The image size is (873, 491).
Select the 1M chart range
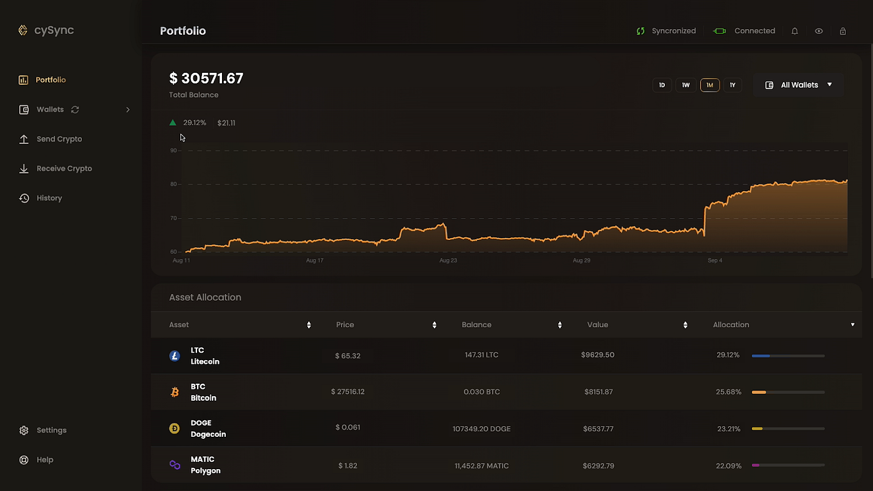pyautogui.click(x=710, y=85)
